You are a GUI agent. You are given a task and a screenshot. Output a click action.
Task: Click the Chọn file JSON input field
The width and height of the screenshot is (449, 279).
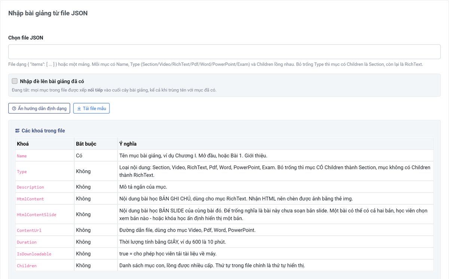[224, 52]
